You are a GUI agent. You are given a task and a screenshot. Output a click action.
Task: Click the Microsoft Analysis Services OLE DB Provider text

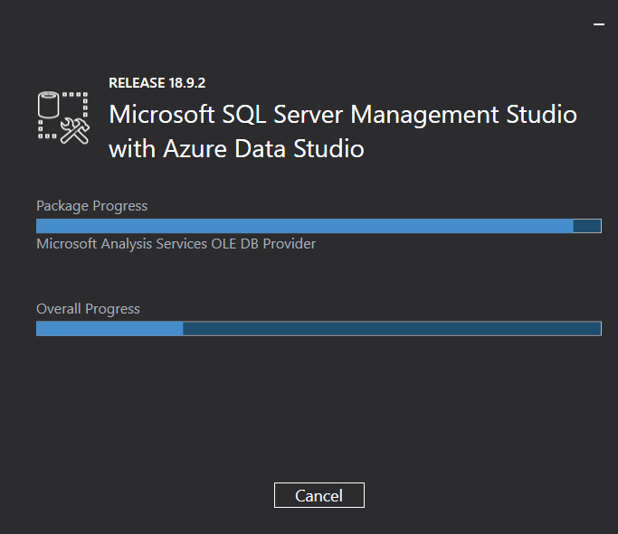point(176,244)
